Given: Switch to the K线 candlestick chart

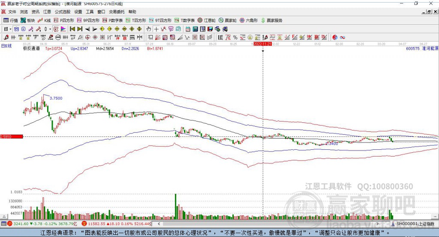Looking at the screenshot, I should point(44,21).
